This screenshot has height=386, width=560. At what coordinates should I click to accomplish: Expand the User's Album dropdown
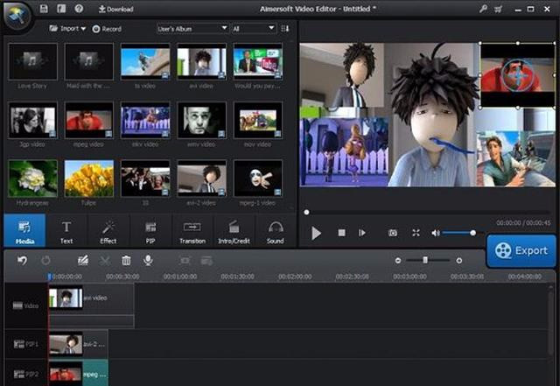(192, 29)
